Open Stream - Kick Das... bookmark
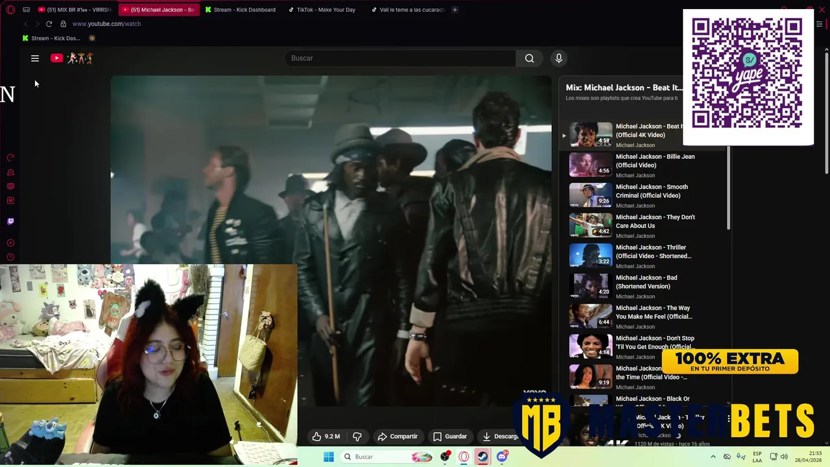 tap(51, 38)
